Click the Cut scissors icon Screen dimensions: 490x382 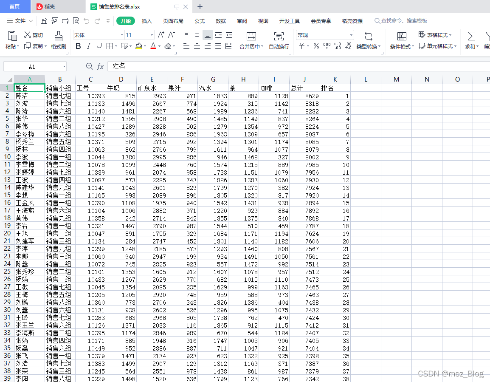28,35
